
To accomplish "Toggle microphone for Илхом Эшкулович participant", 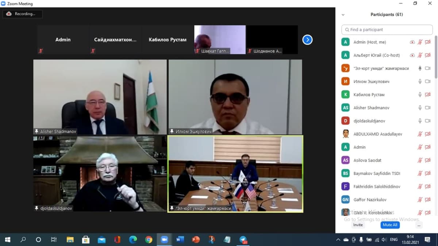I will [x=420, y=81].
